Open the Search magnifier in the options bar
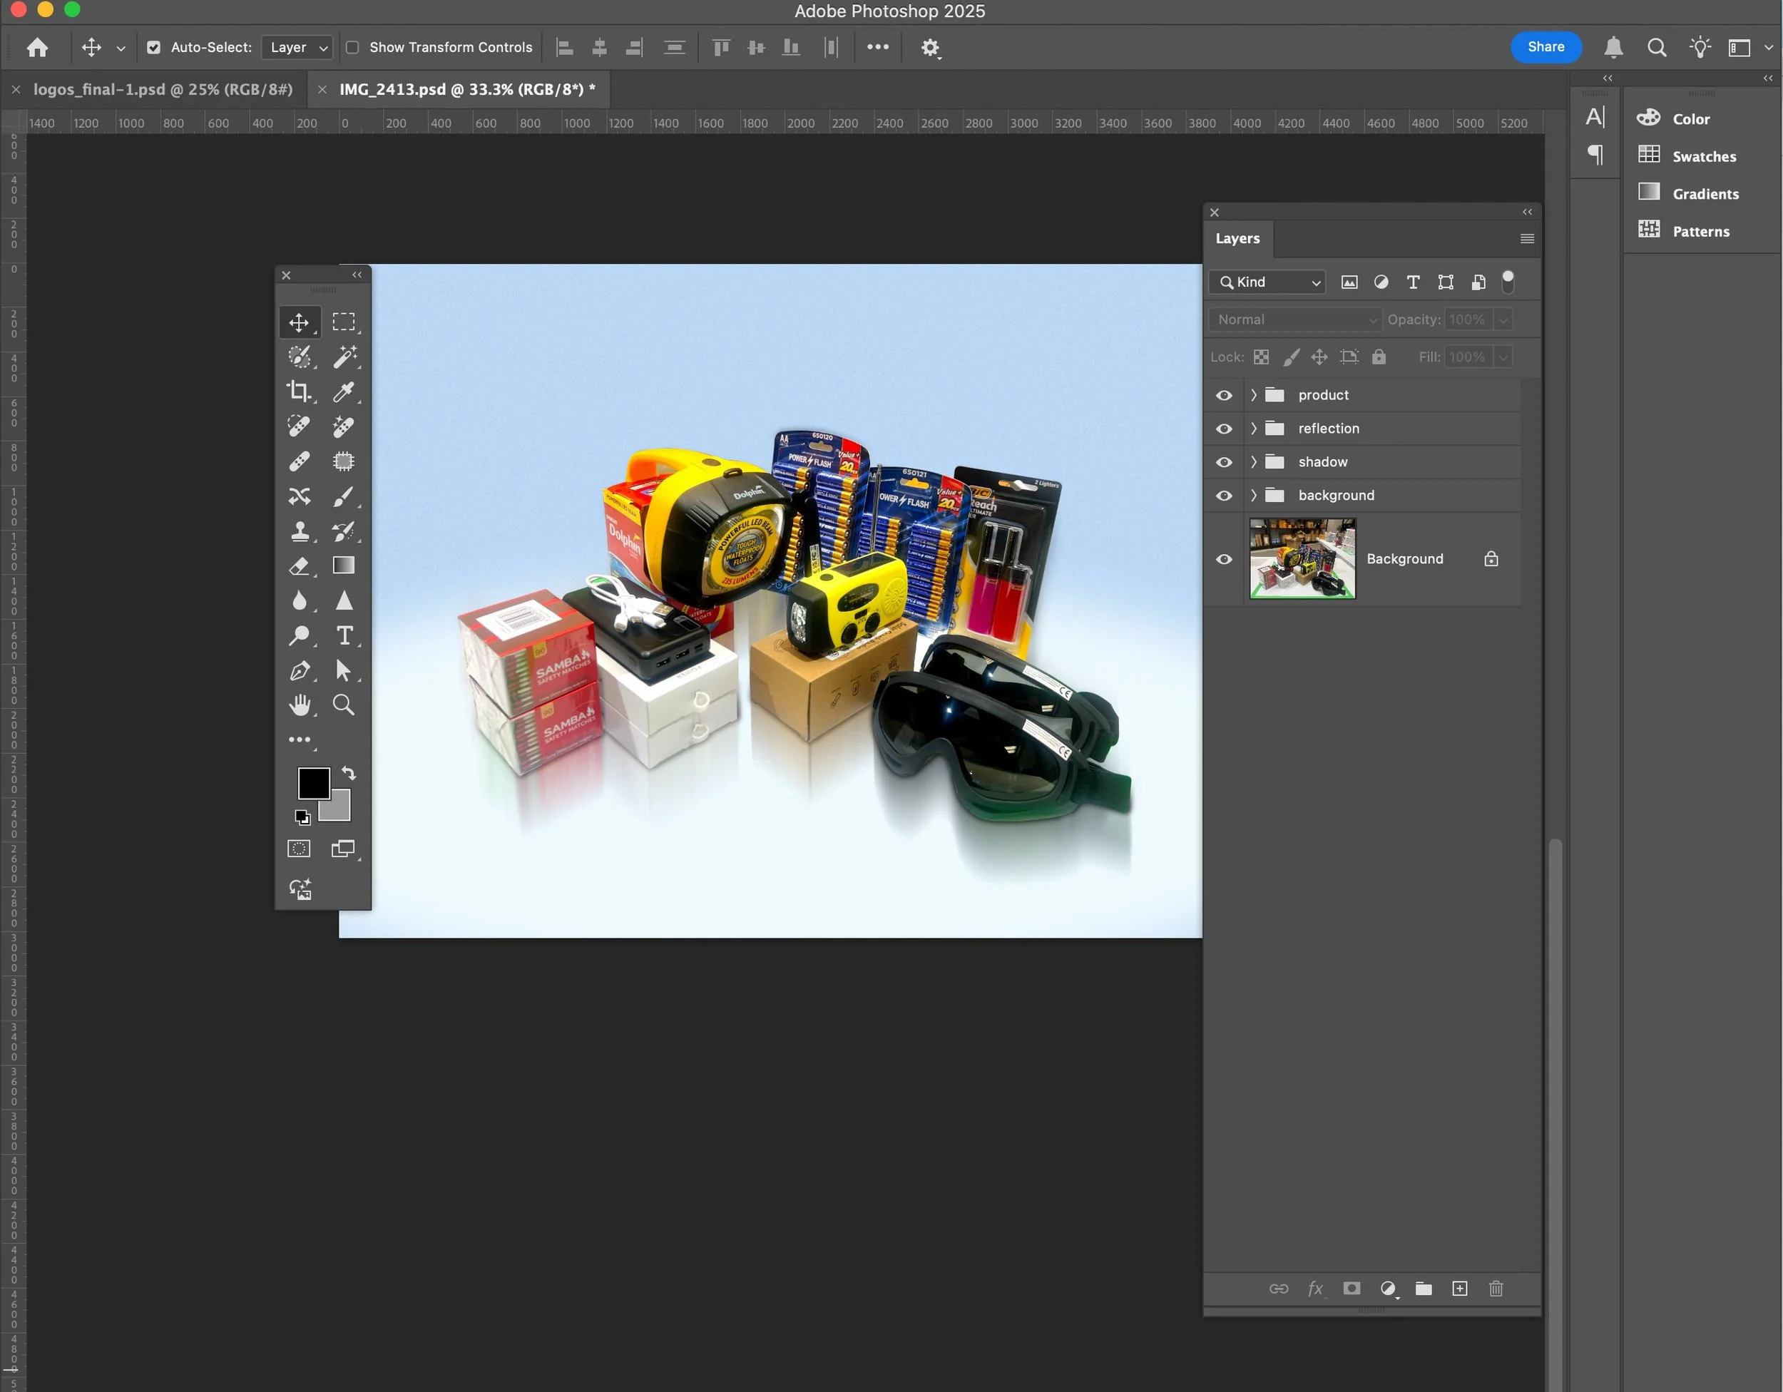The height and width of the screenshot is (1392, 1783). click(x=1657, y=47)
